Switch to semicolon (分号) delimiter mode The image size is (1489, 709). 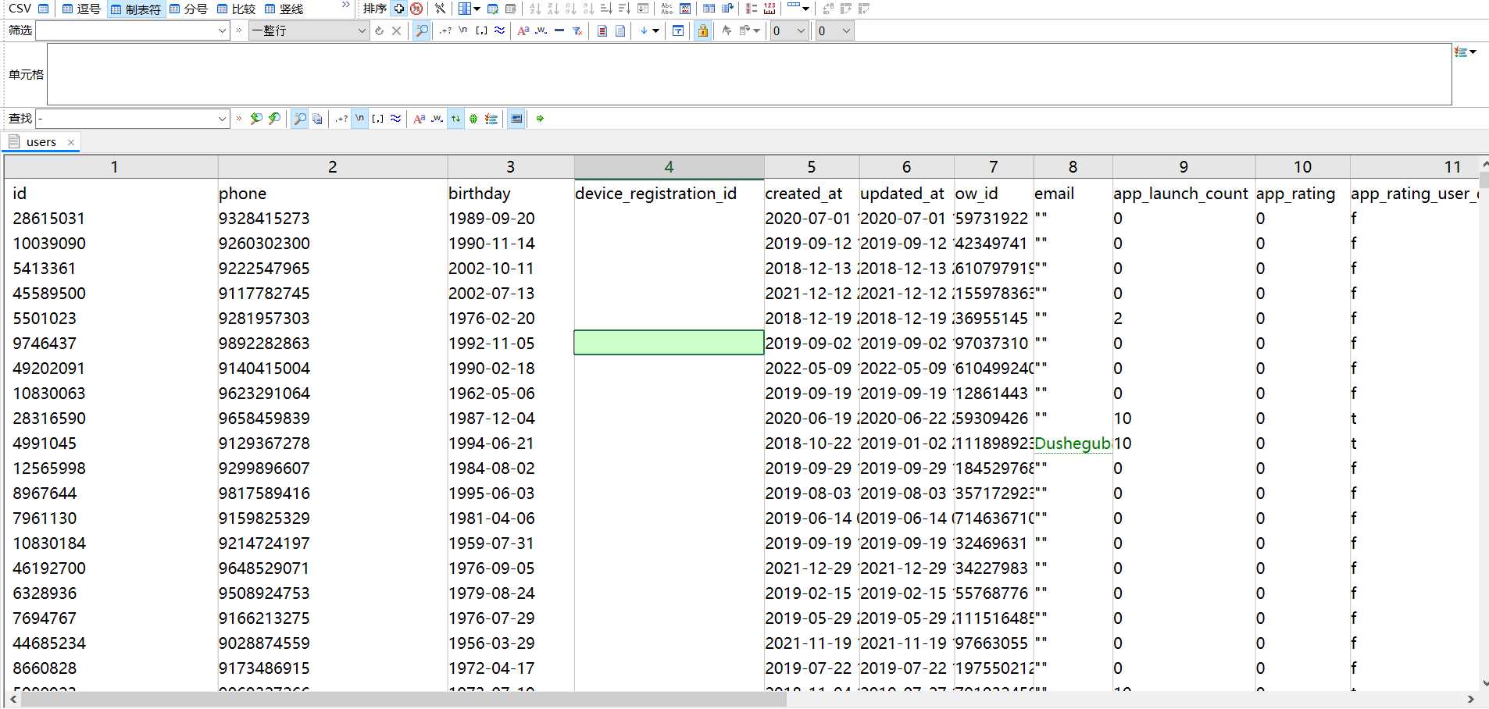(x=188, y=9)
